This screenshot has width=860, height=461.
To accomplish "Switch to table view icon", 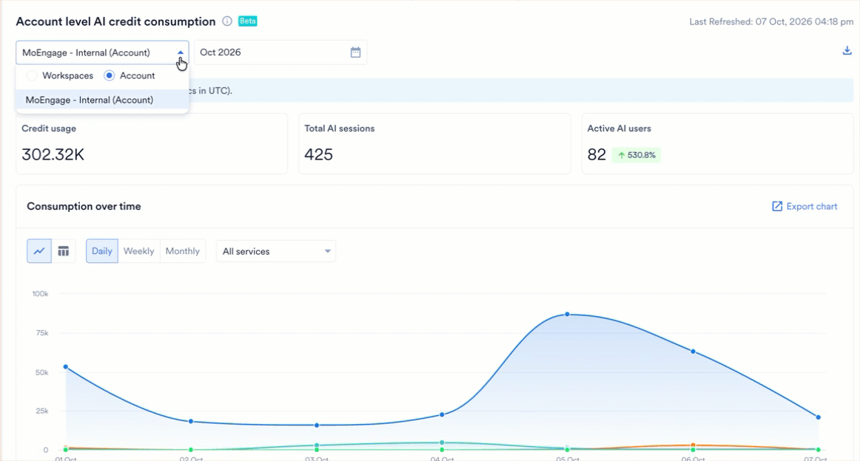I will click(64, 251).
